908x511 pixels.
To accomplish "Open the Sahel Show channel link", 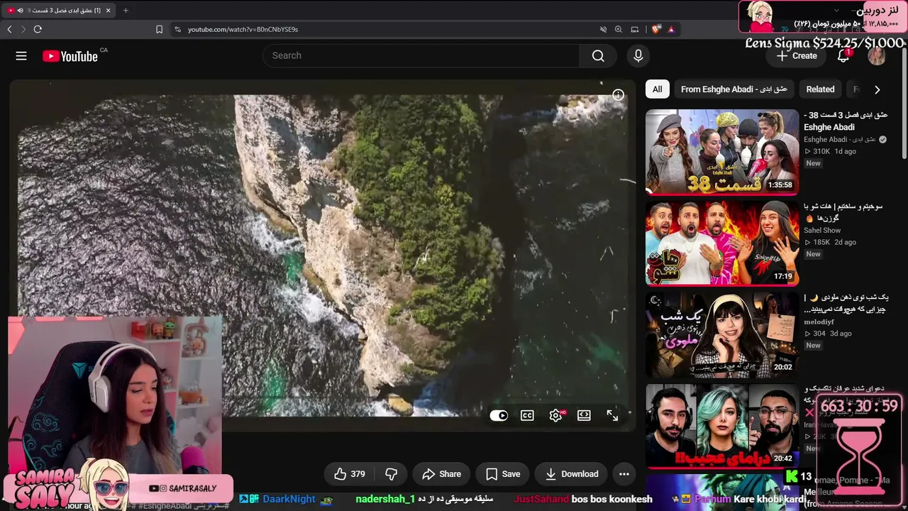I will [822, 231].
